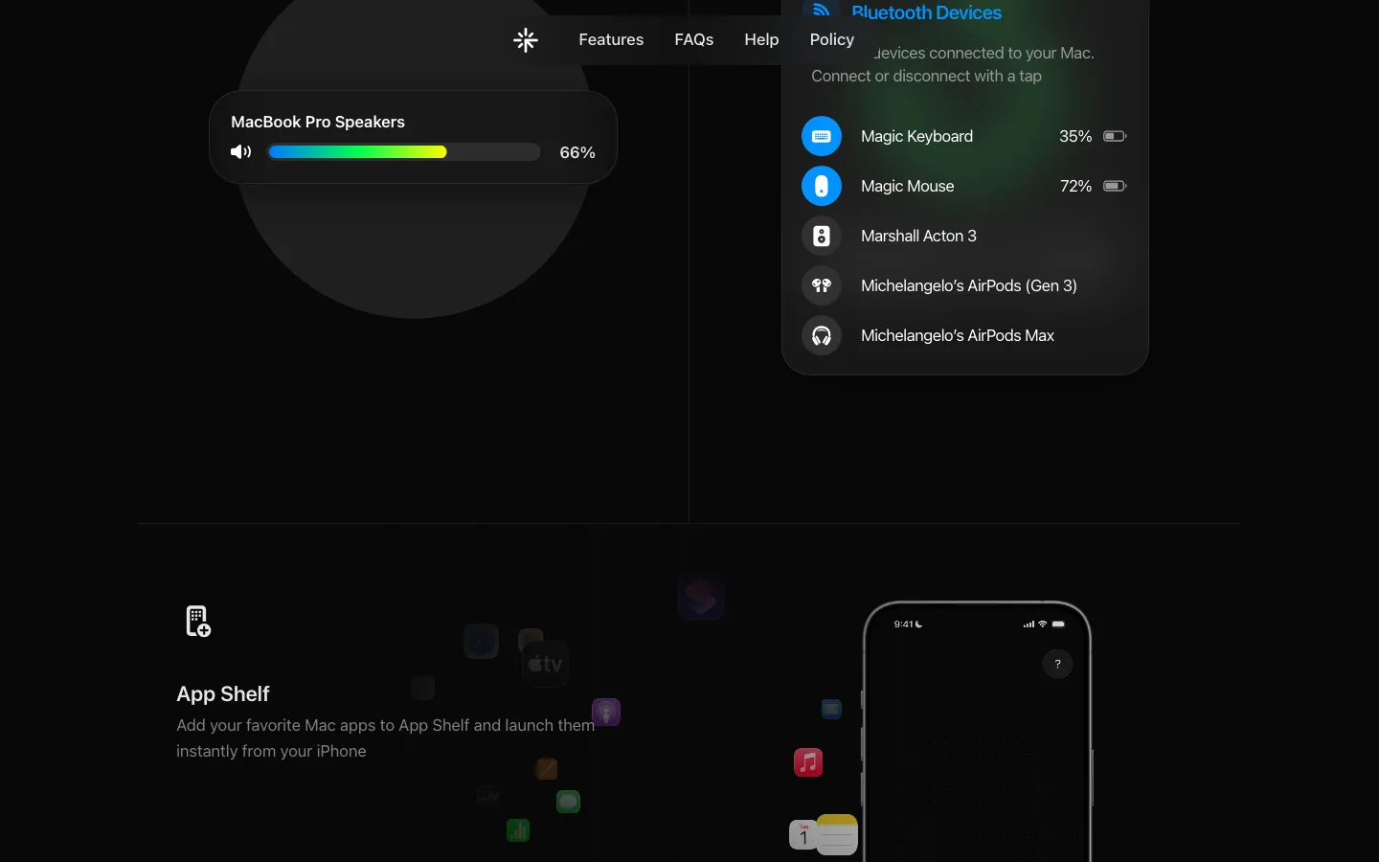The width and height of the screenshot is (1379, 862).
Task: Select the Magic Mouse device name
Action: tap(907, 186)
